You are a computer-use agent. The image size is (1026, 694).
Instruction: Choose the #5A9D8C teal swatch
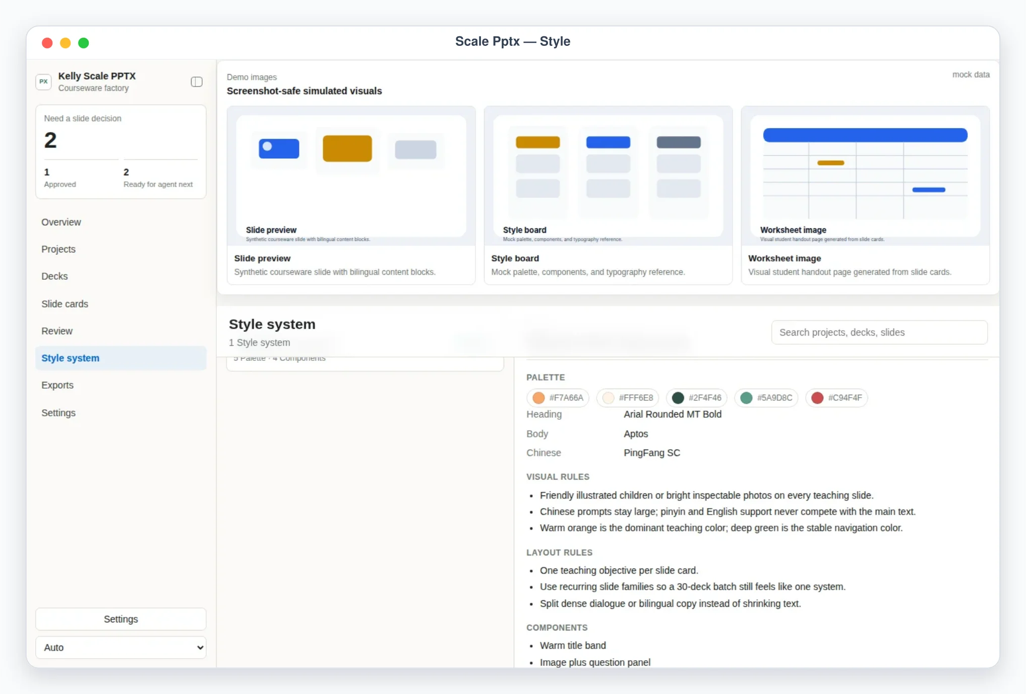click(766, 398)
